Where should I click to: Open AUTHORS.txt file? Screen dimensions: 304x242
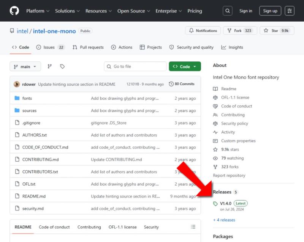pyautogui.click(x=35, y=135)
